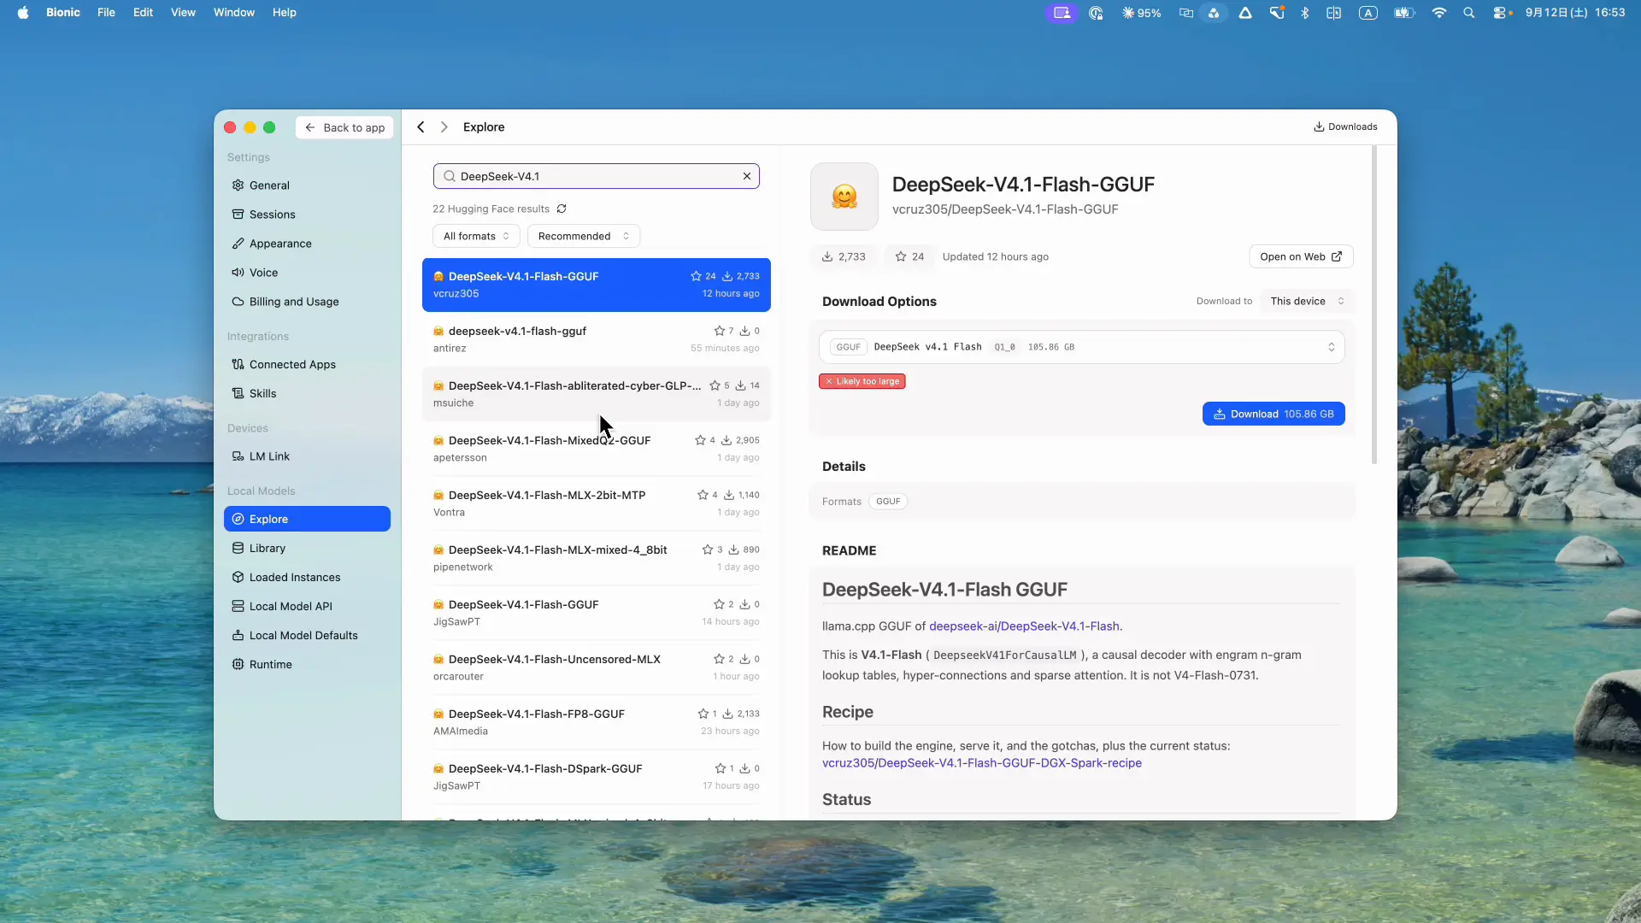Click the Loaded Instances cube icon
1641x923 pixels.
click(238, 577)
